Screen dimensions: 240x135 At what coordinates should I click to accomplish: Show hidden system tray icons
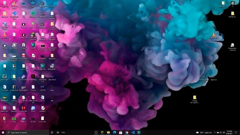pyautogui.click(x=215, y=132)
